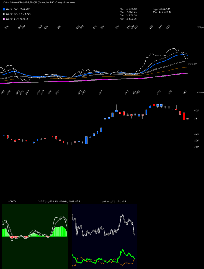Click the 343 price level label
204x269 pixels.
196,134
